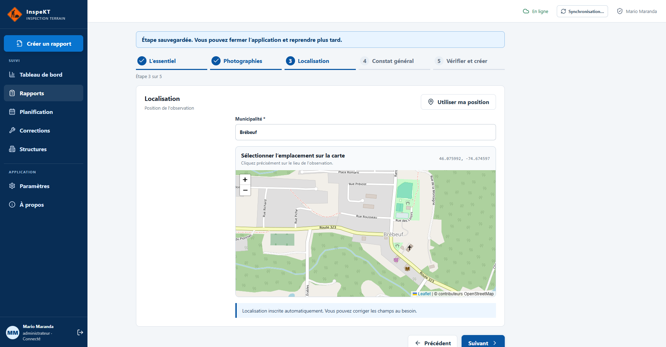Click the purple shop icon on the map
Viewport: 666px width, 347px height.
pyautogui.click(x=396, y=260)
